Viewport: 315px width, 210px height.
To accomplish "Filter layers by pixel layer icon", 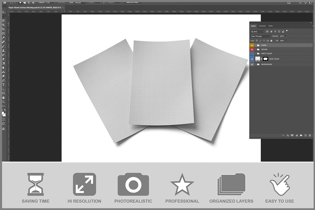I will pos(267,31).
